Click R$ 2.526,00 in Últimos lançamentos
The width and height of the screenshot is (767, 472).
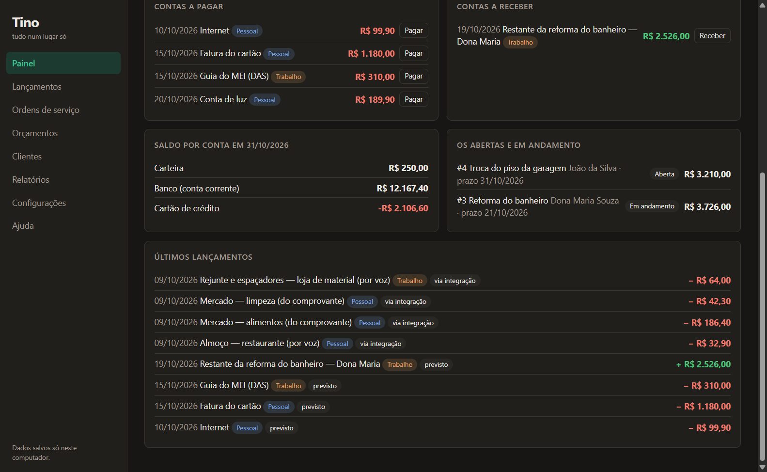point(704,364)
